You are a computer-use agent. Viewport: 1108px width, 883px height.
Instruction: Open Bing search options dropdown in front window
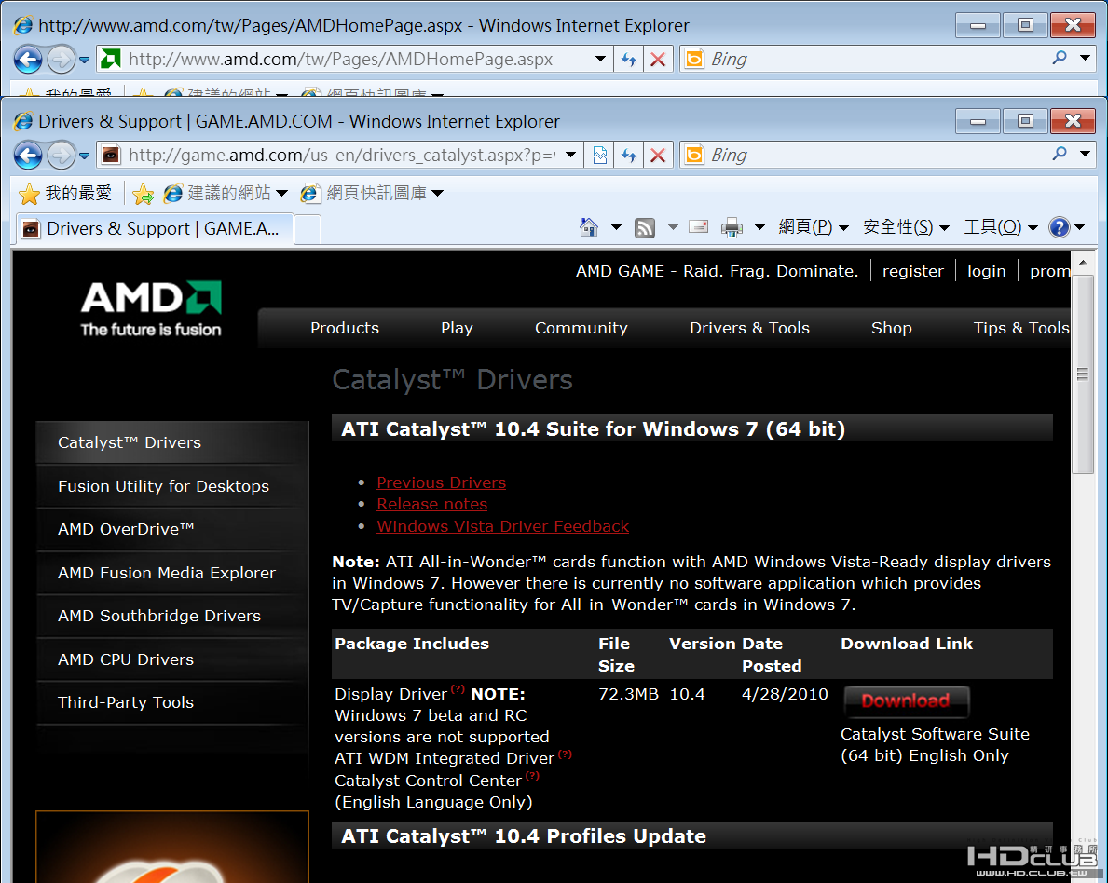pyautogui.click(x=1086, y=154)
